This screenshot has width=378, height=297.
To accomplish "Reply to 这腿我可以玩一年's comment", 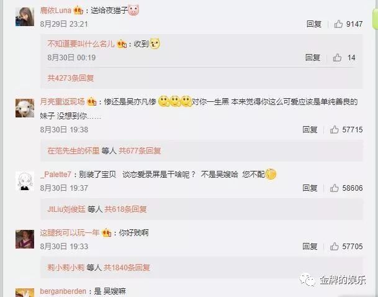I will point(310,246).
